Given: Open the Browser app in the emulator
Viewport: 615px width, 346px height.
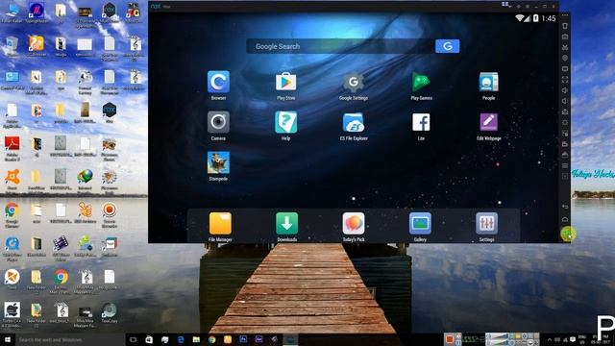Looking at the screenshot, I should coord(218,82).
